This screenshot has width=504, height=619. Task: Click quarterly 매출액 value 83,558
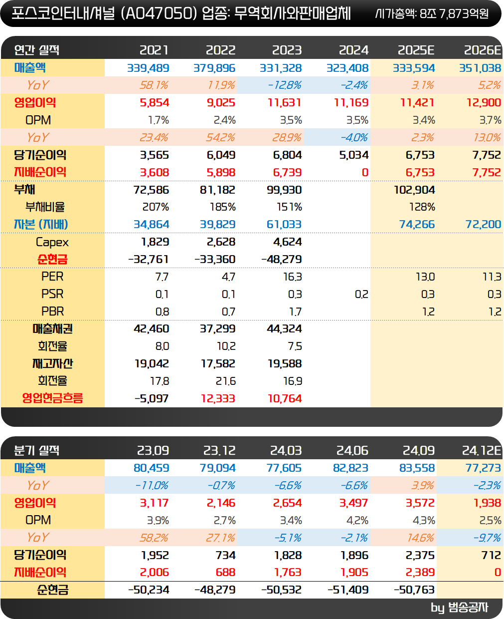pos(417,468)
